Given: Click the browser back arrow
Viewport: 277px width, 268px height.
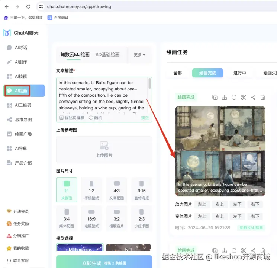Looking at the screenshot, I should (x=7, y=7).
